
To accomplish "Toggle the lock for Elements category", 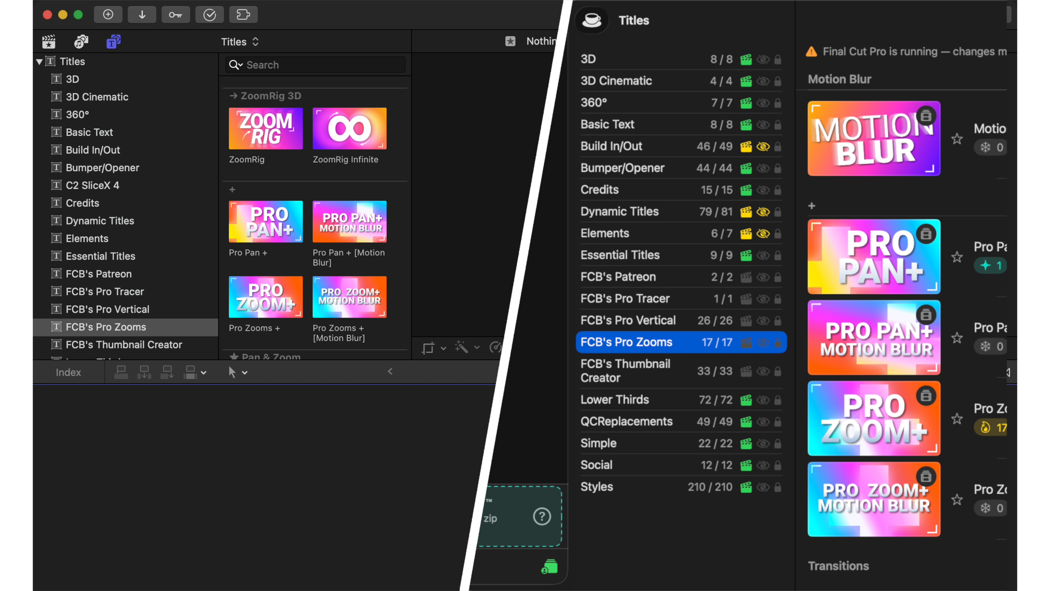I will click(x=778, y=234).
